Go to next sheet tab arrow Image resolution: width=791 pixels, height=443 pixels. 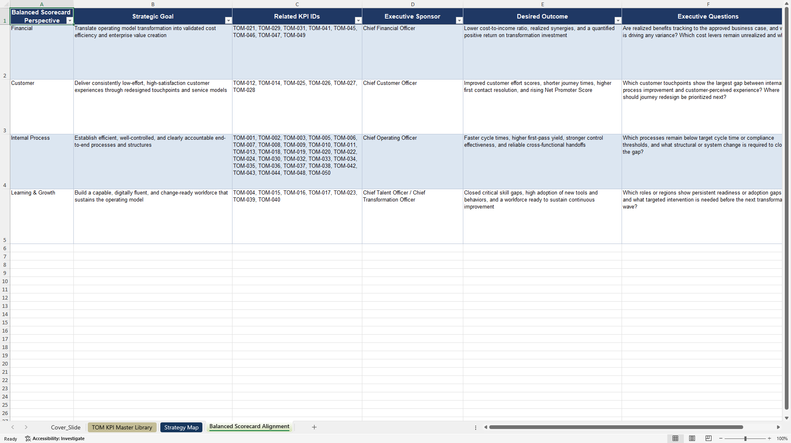(26, 427)
